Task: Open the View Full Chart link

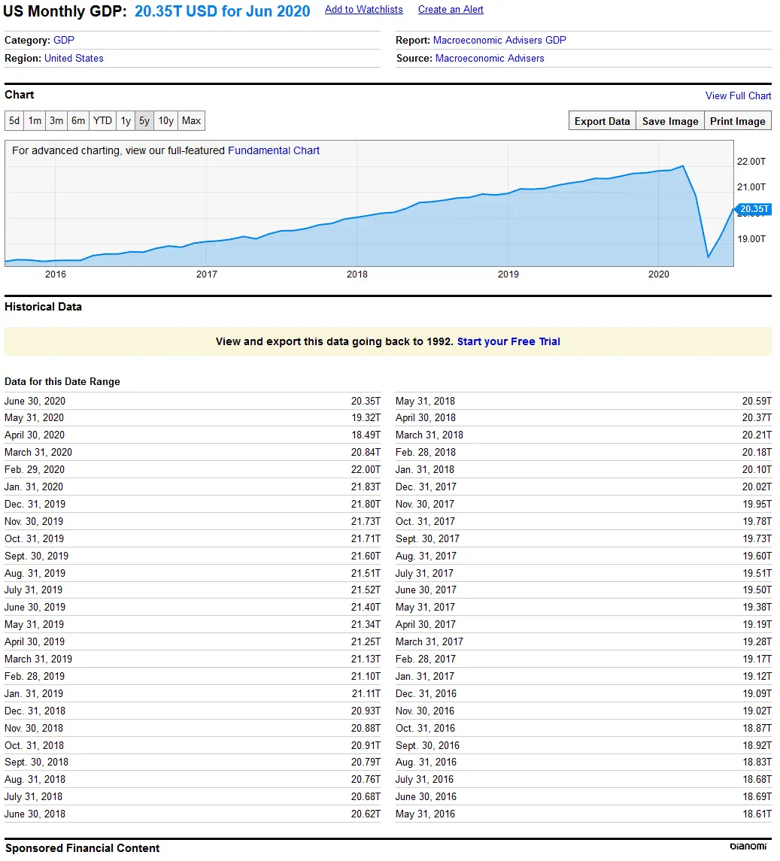Action: (738, 95)
